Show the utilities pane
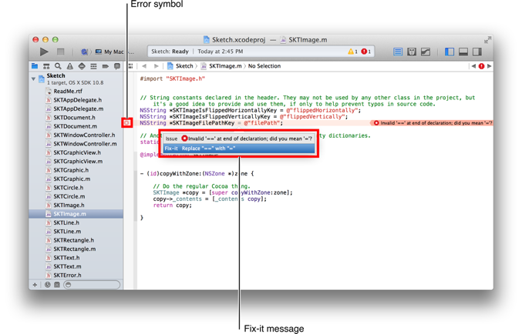 (477, 52)
